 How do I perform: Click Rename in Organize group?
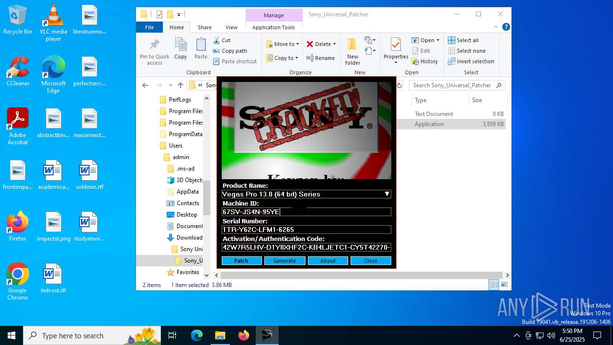320,58
